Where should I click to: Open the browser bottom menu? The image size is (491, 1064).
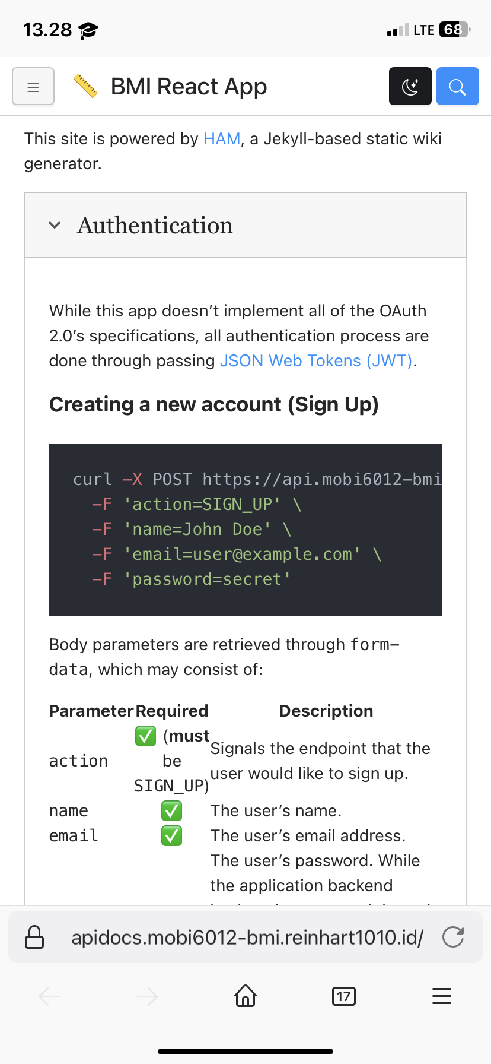pos(442,996)
